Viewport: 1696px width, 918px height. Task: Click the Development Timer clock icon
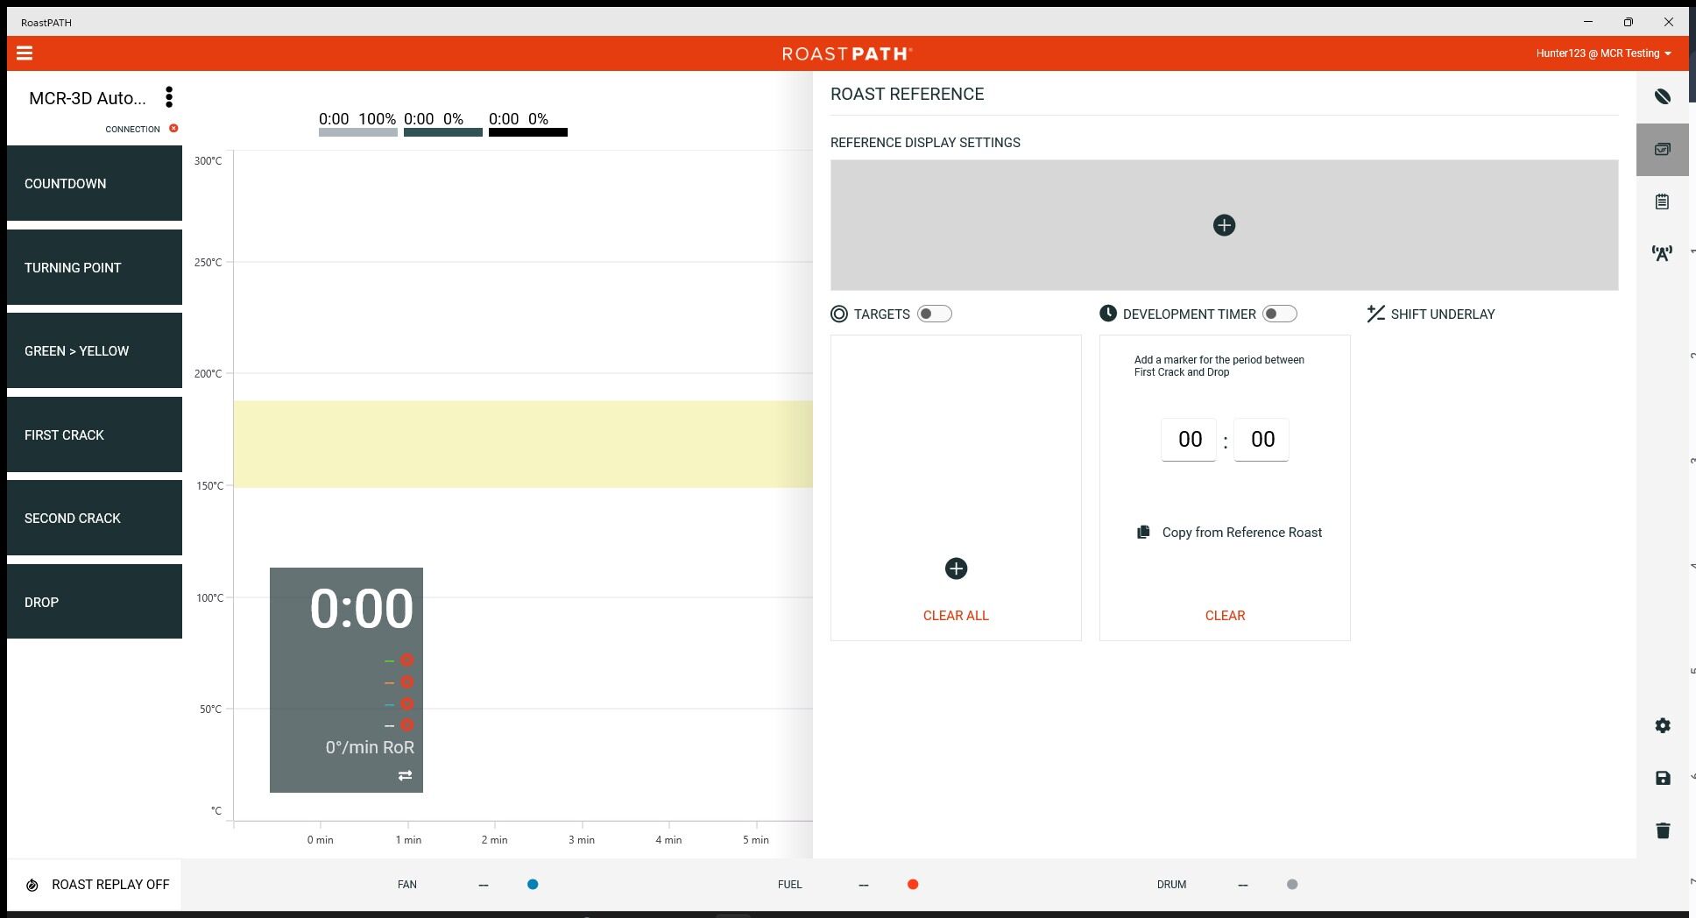pyautogui.click(x=1108, y=314)
